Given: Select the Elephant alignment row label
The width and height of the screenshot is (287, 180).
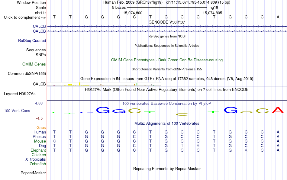Looking at the screenshot, I should (x=38, y=150).
